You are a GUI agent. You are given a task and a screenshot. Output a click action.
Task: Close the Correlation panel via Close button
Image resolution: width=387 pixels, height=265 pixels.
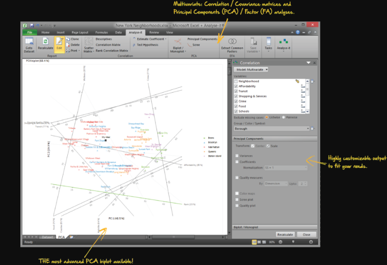(307, 234)
